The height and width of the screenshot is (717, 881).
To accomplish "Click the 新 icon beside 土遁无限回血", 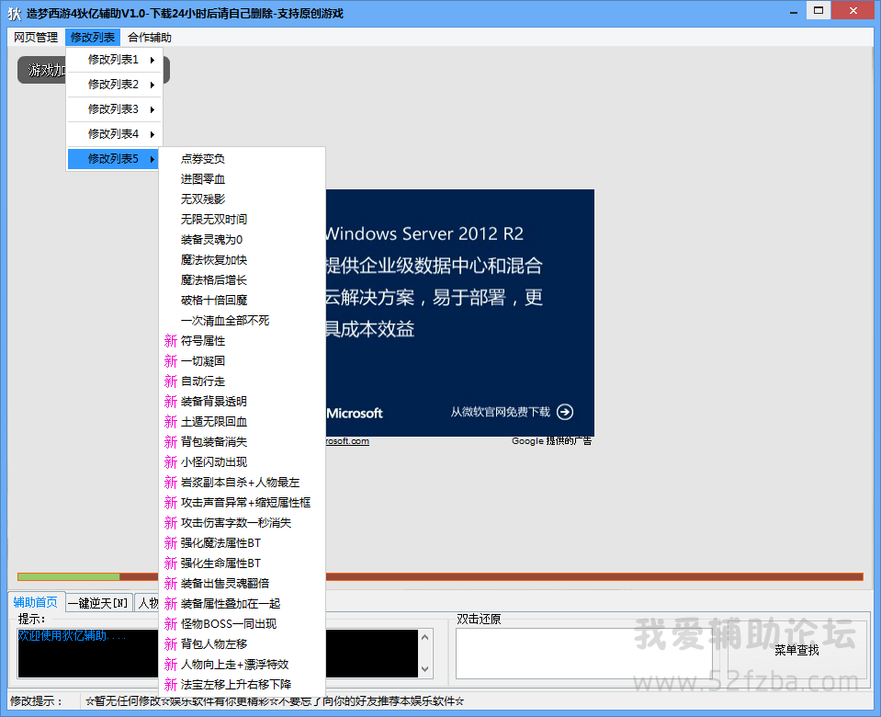I will point(171,422).
